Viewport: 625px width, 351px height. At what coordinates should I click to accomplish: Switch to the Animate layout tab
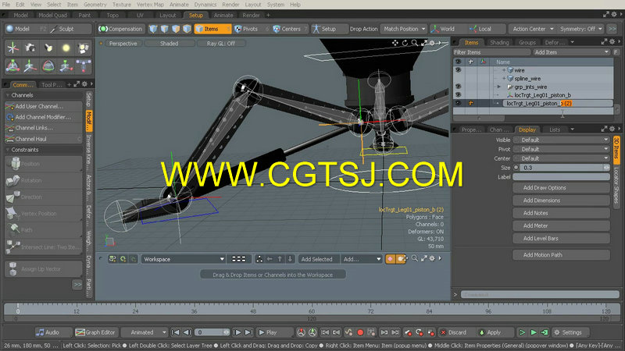pyautogui.click(x=223, y=15)
